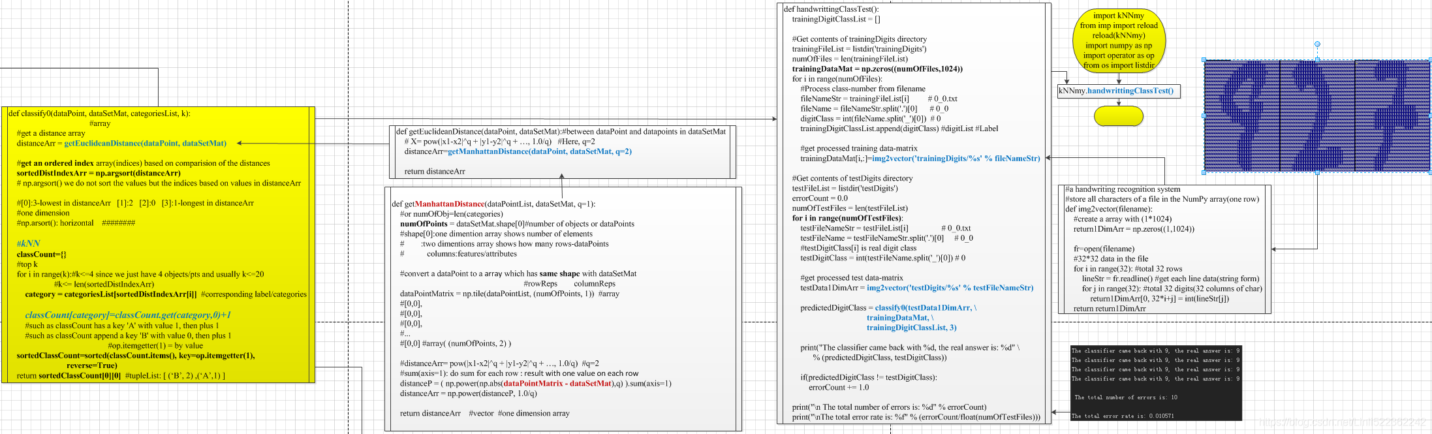Click the 'numOfPoints = dataSetMat.shape[0]' line
Image resolution: width=1432 pixels, height=434 pixels.
[x=517, y=224]
